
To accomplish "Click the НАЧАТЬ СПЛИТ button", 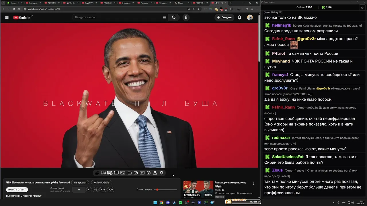I will 17,189.
